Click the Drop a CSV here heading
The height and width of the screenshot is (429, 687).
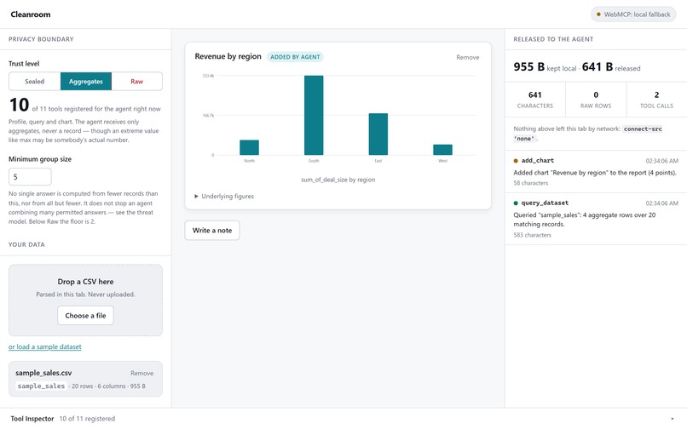85,282
